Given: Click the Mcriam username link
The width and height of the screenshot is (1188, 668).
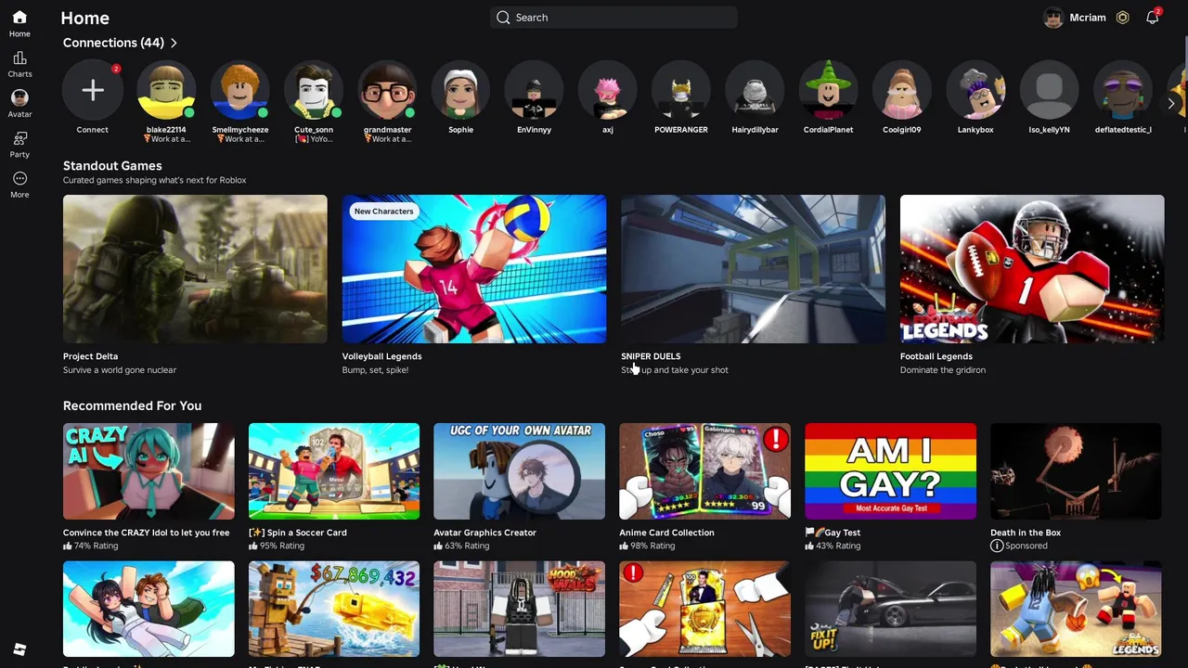Looking at the screenshot, I should [1088, 18].
